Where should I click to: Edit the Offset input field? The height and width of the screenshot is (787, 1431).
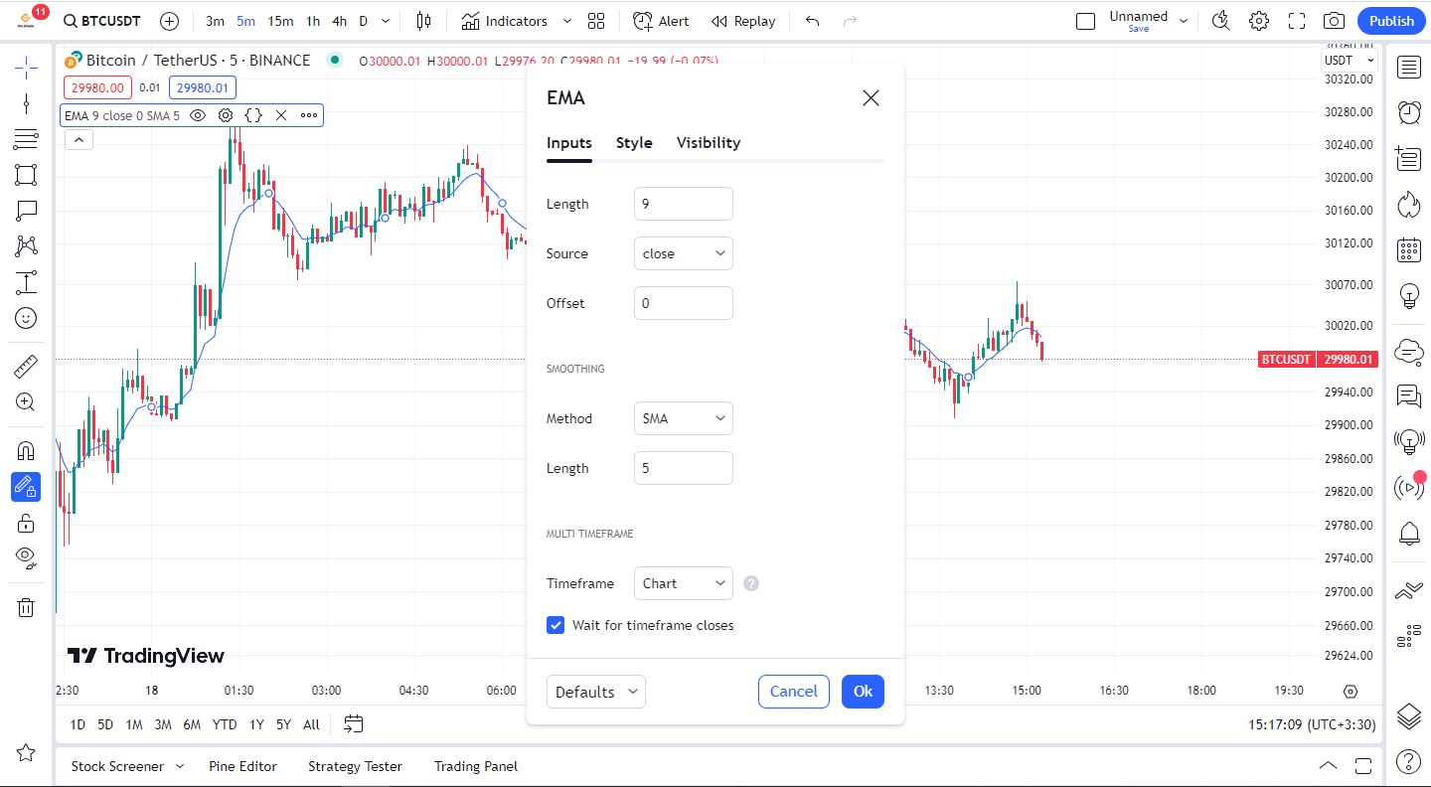pyautogui.click(x=684, y=303)
